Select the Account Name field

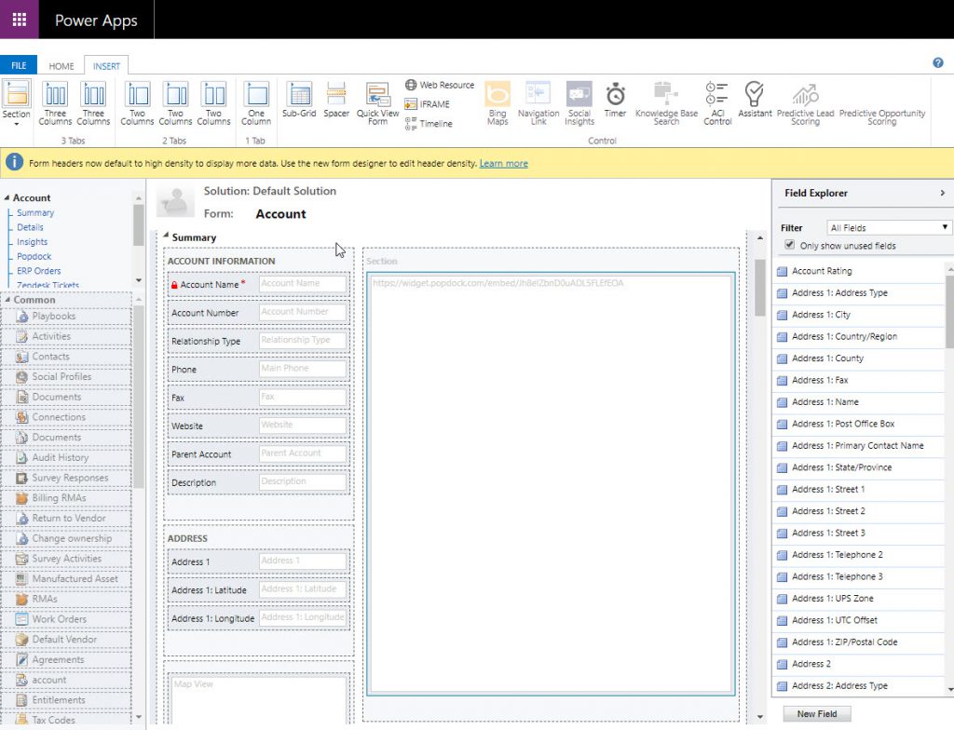pos(259,285)
